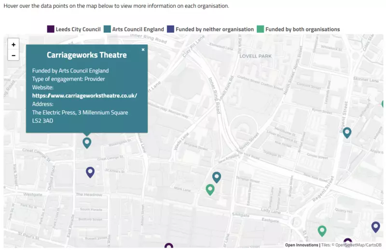
Task: Click The Headrow street label
Action: (89, 194)
